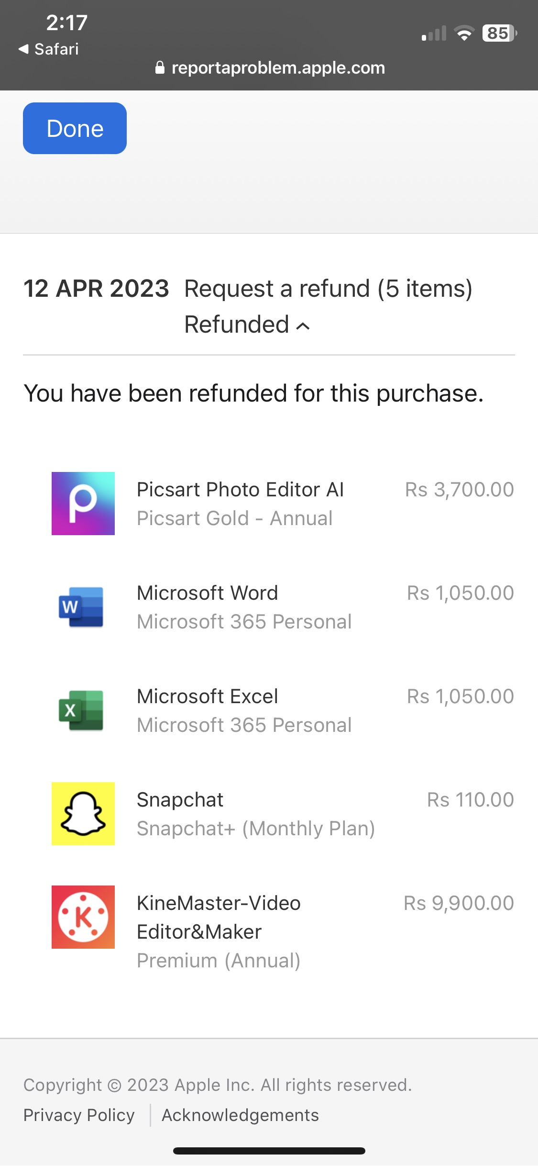538x1166 pixels.
Task: Tap the KineMaster app icon
Action: pyautogui.click(x=83, y=917)
